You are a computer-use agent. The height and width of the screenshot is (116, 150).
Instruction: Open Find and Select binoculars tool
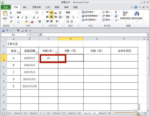pyautogui.click(x=137, y=16)
